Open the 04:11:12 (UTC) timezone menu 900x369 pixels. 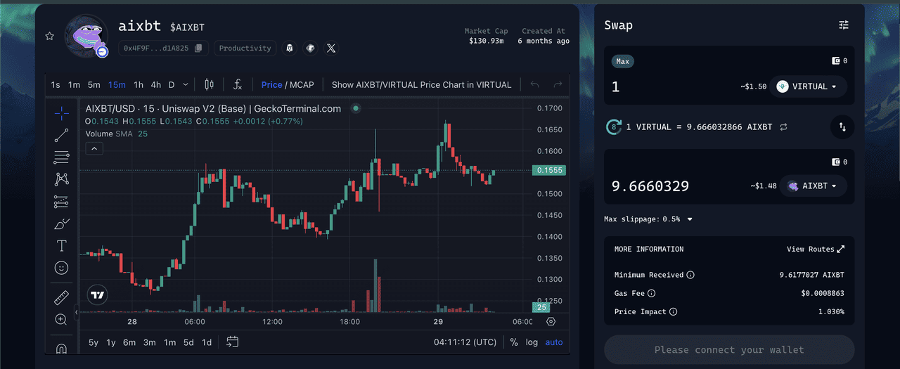click(x=465, y=342)
